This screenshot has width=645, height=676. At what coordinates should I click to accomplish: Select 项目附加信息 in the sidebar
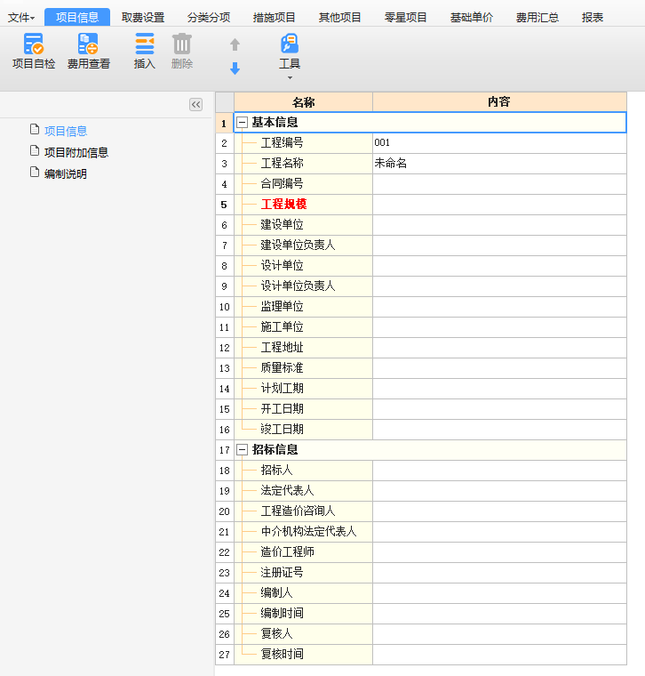(76, 152)
